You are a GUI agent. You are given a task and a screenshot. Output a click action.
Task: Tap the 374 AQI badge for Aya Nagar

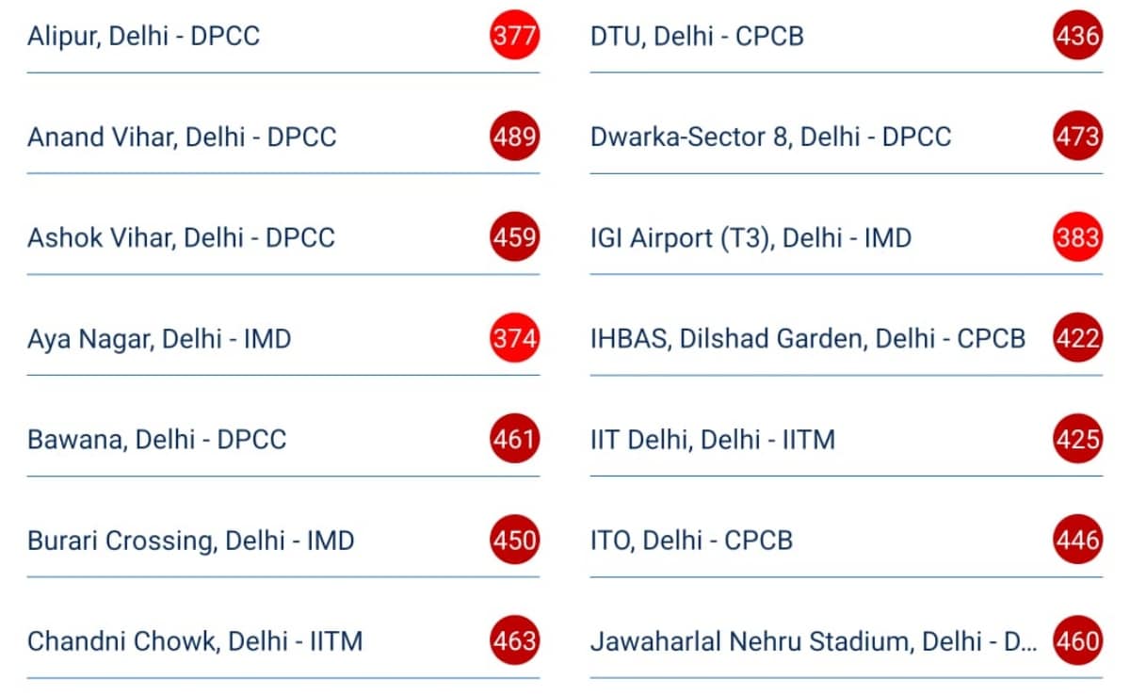(514, 338)
